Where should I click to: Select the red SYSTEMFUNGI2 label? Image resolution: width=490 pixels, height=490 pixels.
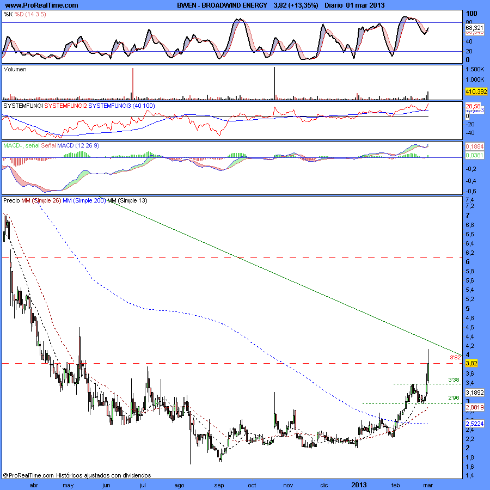(x=66, y=106)
